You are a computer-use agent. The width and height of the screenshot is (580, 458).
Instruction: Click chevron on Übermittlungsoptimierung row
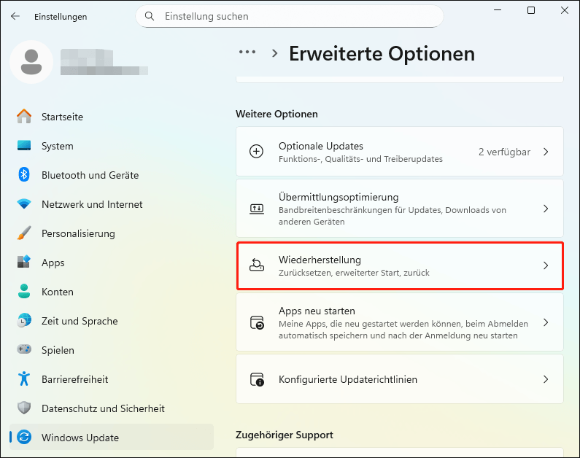546,209
